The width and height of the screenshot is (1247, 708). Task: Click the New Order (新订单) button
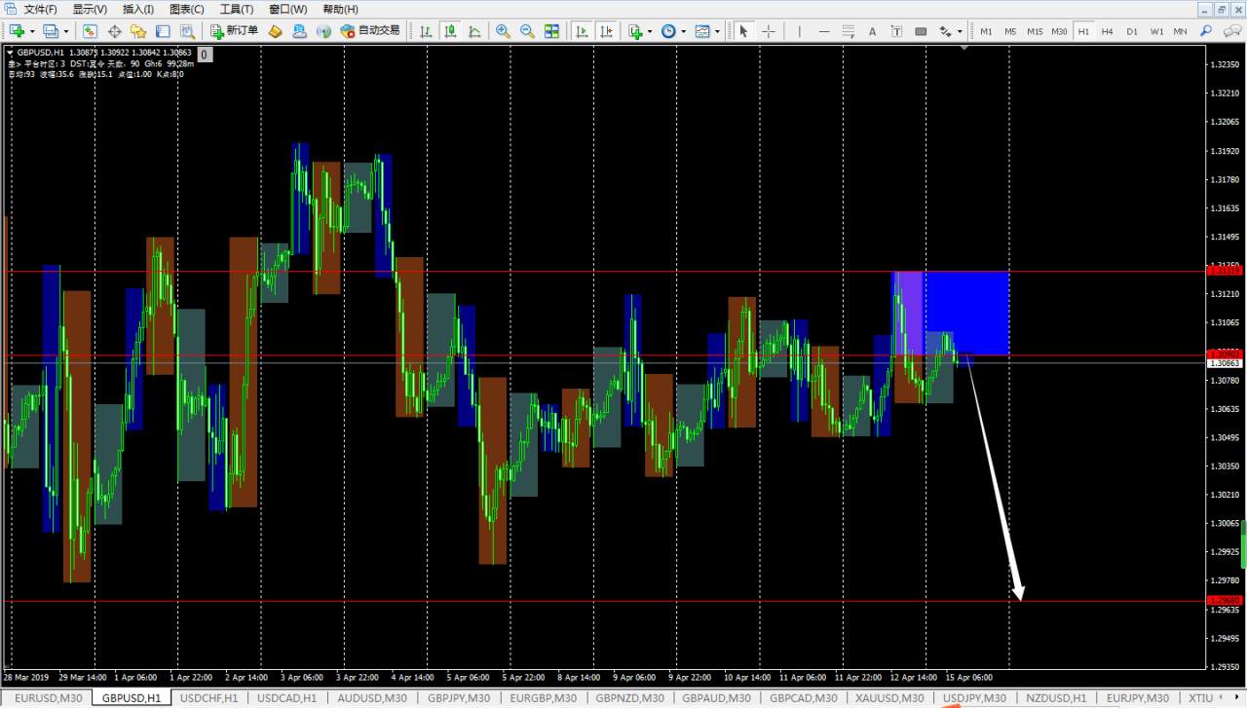point(235,31)
